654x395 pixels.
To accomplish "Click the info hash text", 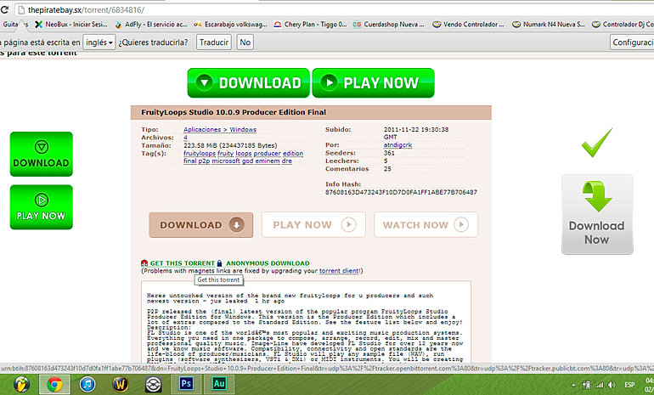I will pyautogui.click(x=401, y=192).
